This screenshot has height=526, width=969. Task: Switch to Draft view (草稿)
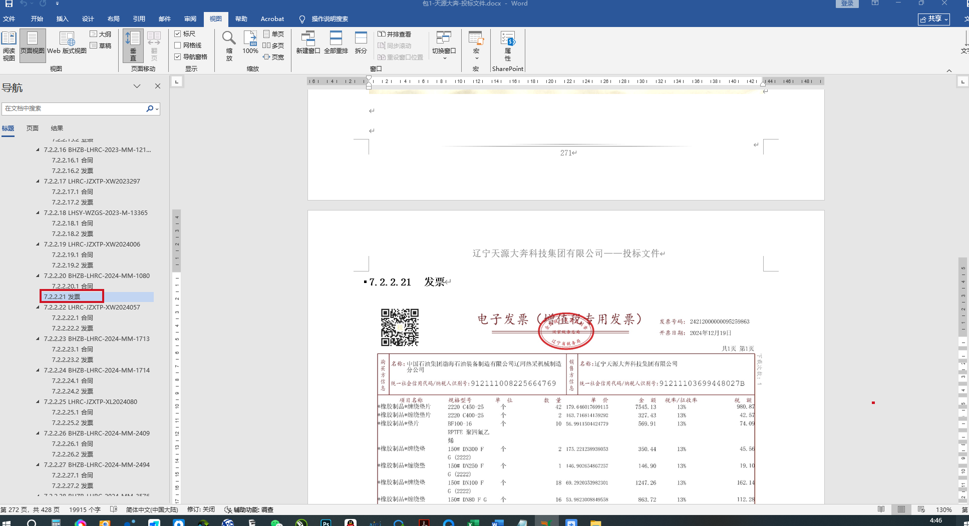tap(101, 45)
